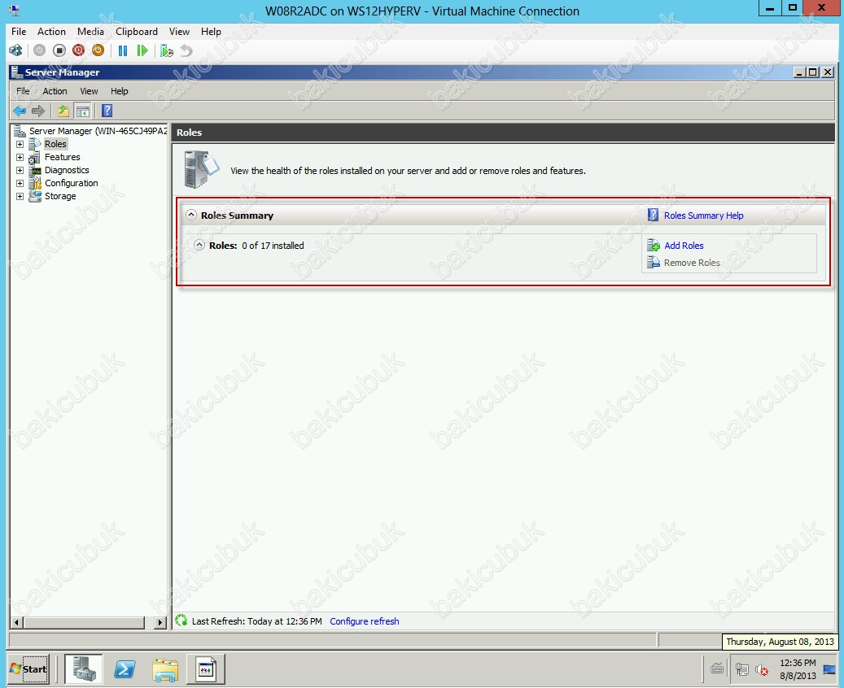This screenshot has width=844, height=688.
Task: Click "Last Refresh: Today at 12:36 PM" text
Action: click(256, 621)
